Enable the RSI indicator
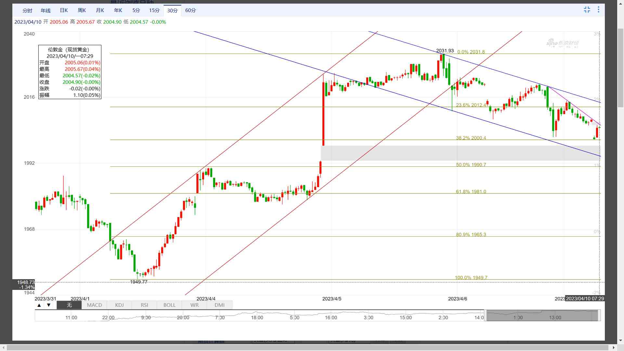624x351 pixels. point(144,305)
